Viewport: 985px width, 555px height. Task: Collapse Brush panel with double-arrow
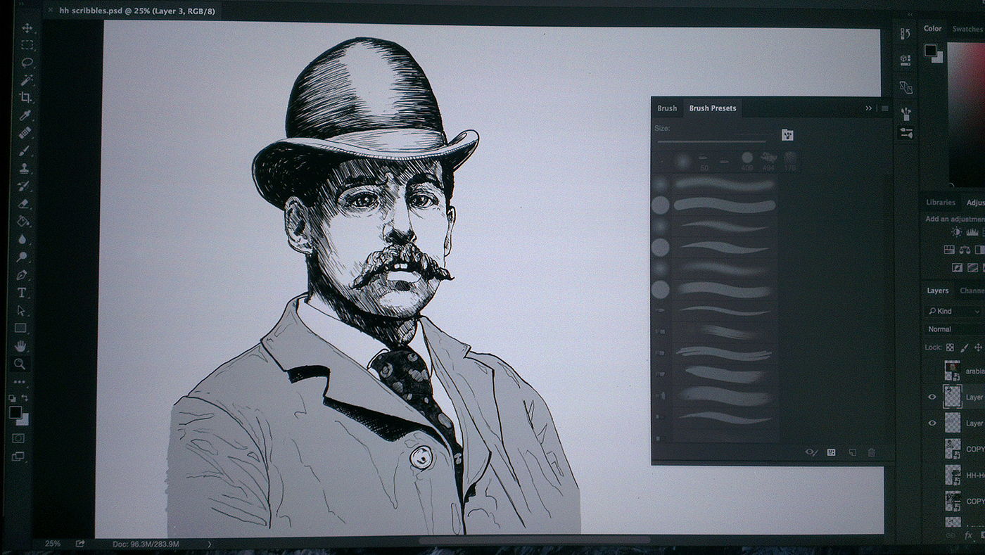pyautogui.click(x=868, y=108)
